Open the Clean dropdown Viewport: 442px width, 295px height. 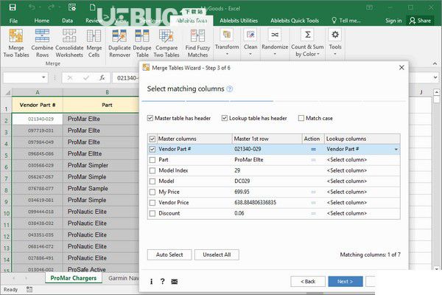pyautogui.click(x=250, y=42)
